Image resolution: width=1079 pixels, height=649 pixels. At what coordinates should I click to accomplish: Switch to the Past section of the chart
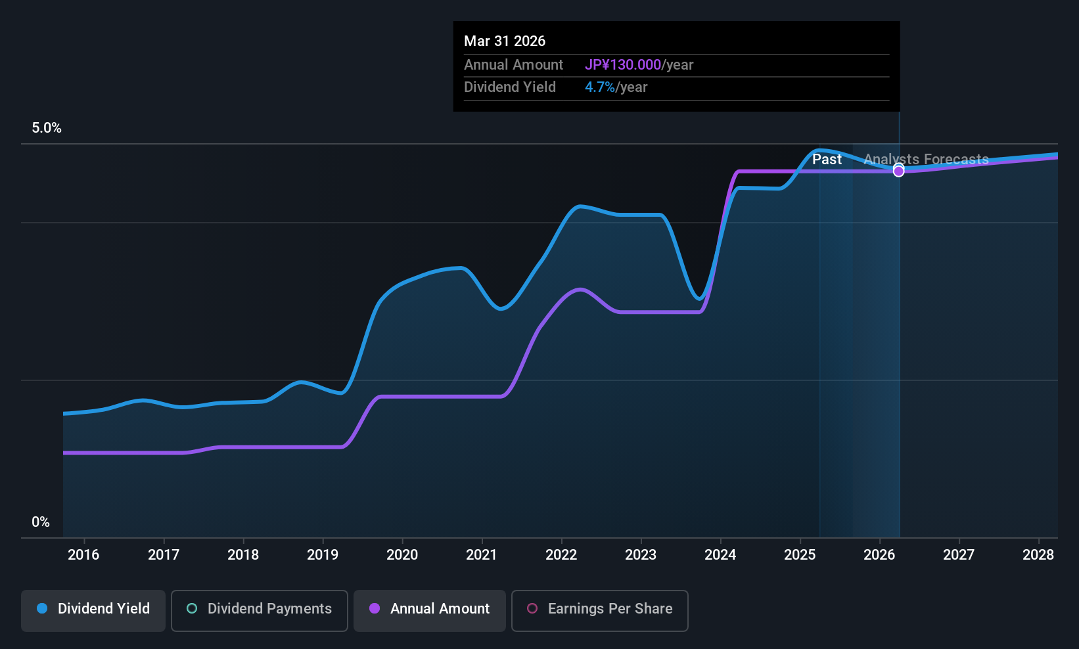pos(827,159)
